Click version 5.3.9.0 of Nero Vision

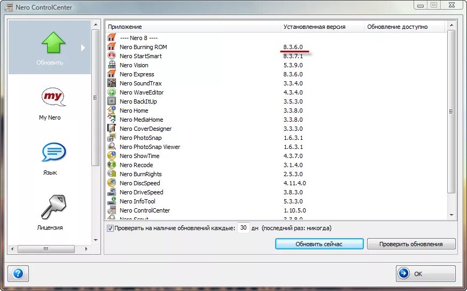pyautogui.click(x=293, y=65)
